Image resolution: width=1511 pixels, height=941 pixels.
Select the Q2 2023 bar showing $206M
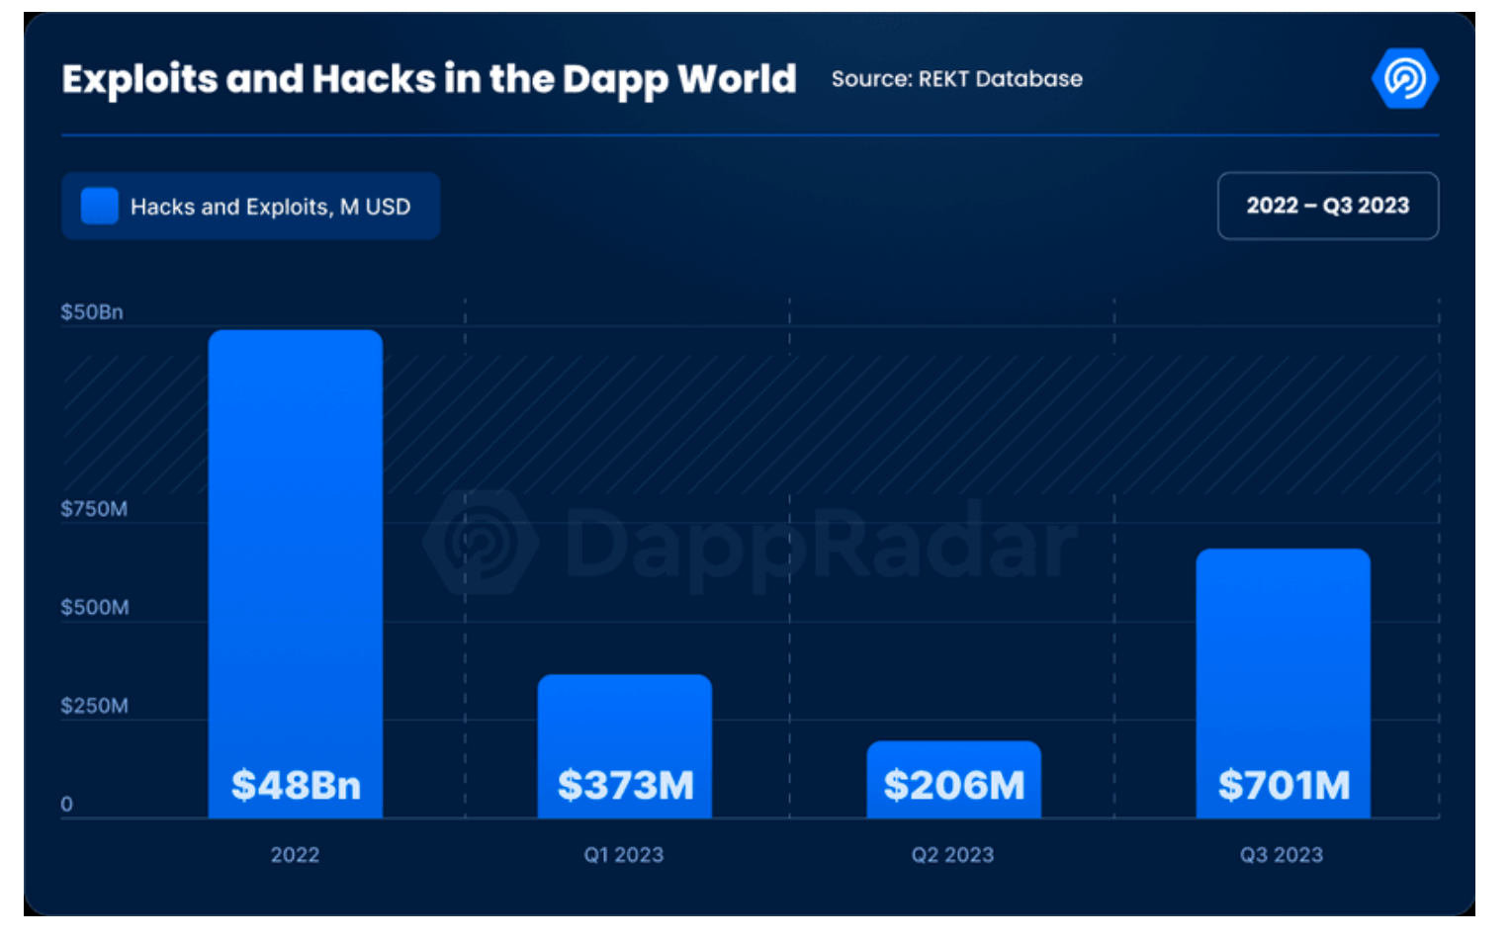pos(954,780)
